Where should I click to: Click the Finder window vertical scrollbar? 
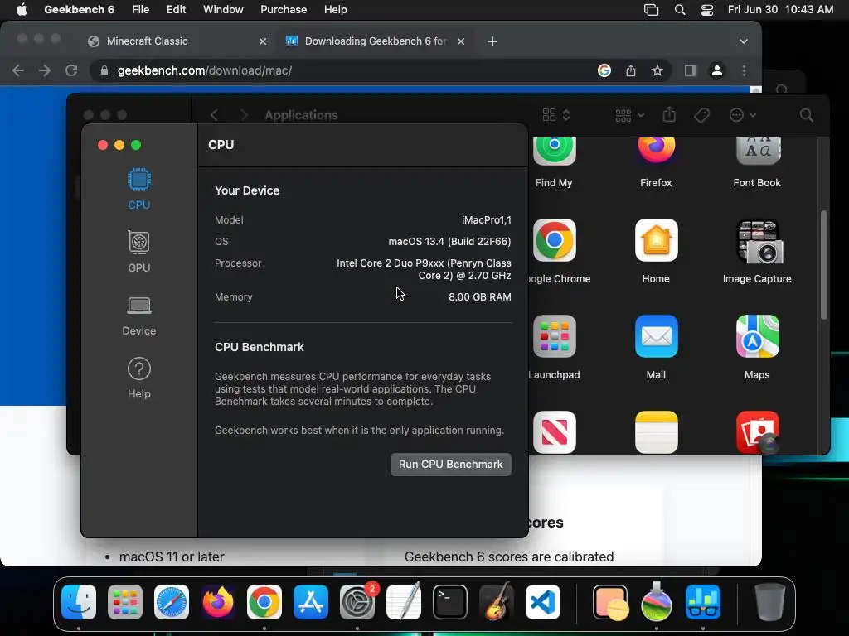[x=823, y=265]
